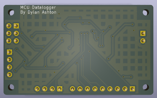
Task: Pick the square pad of the left four-pin column header
Action: (x=10, y=52)
